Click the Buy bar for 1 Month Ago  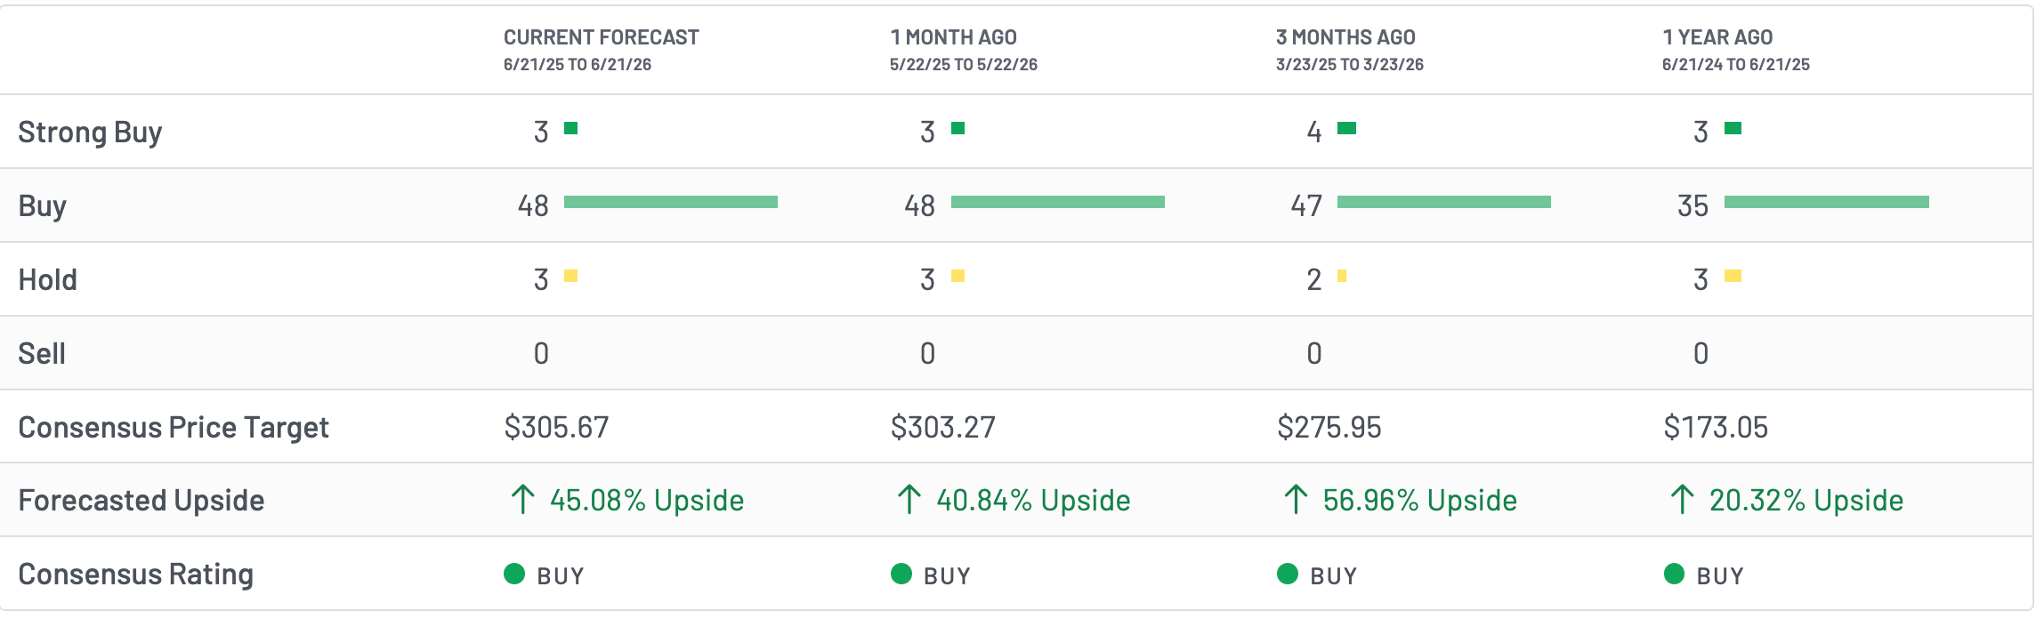1058,202
